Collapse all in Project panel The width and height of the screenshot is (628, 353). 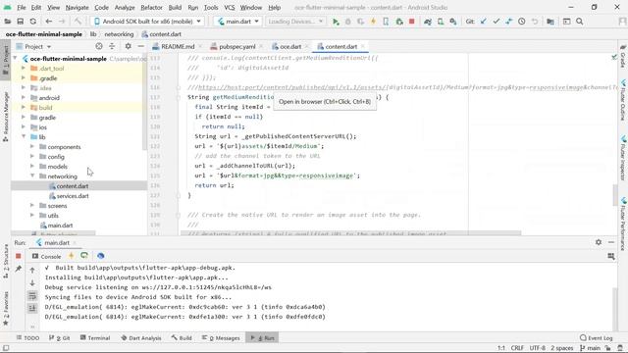pos(112,46)
